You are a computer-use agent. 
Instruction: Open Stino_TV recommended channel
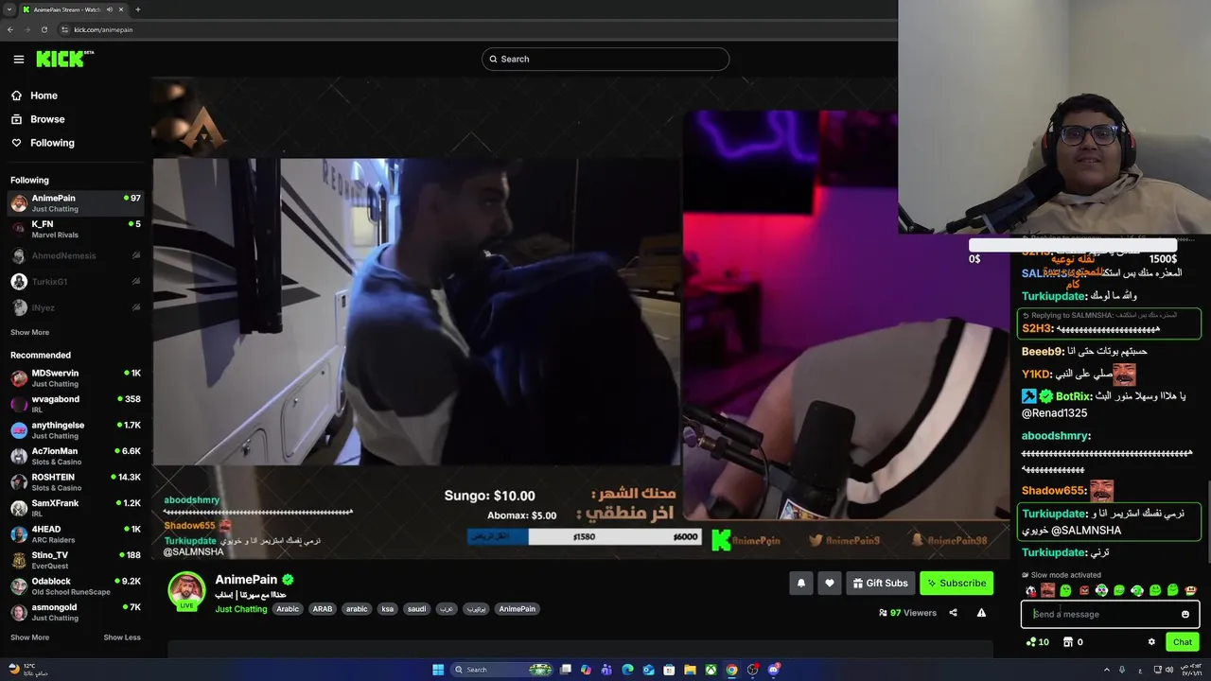point(75,560)
